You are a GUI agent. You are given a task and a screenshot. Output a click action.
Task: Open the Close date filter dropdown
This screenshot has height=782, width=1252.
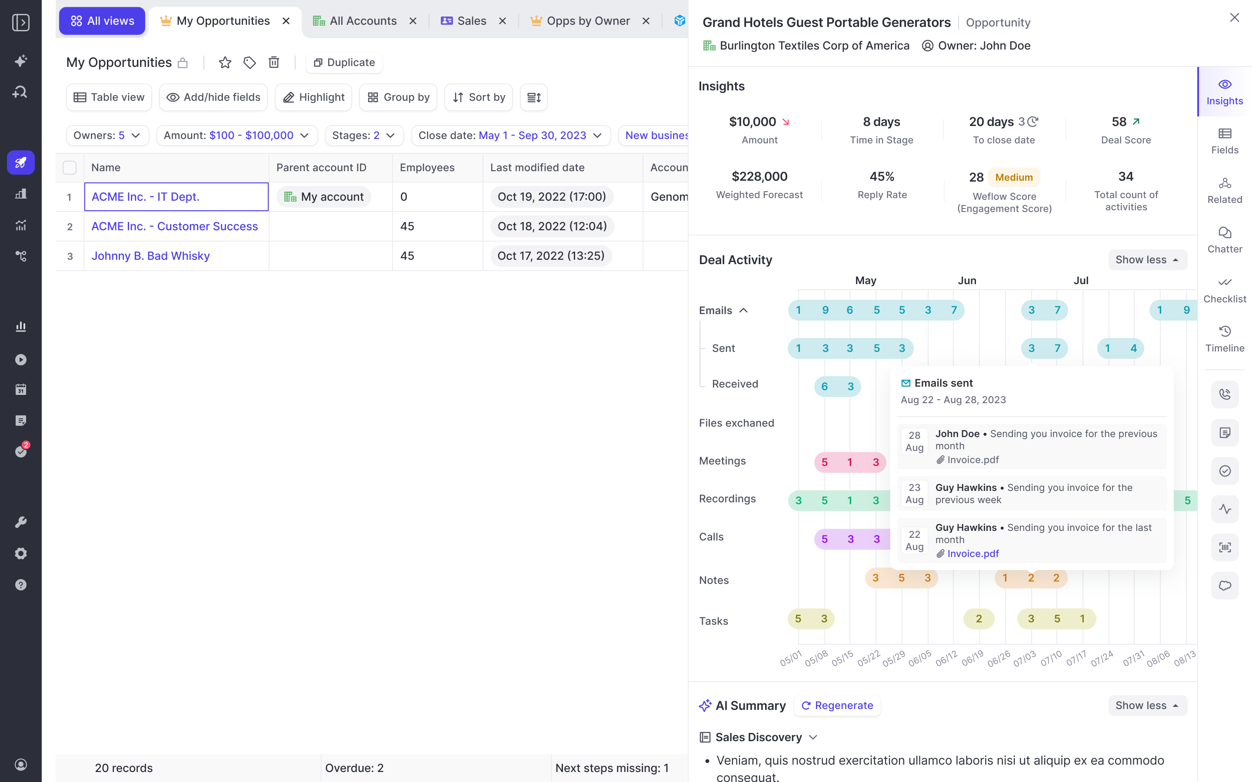click(511, 136)
